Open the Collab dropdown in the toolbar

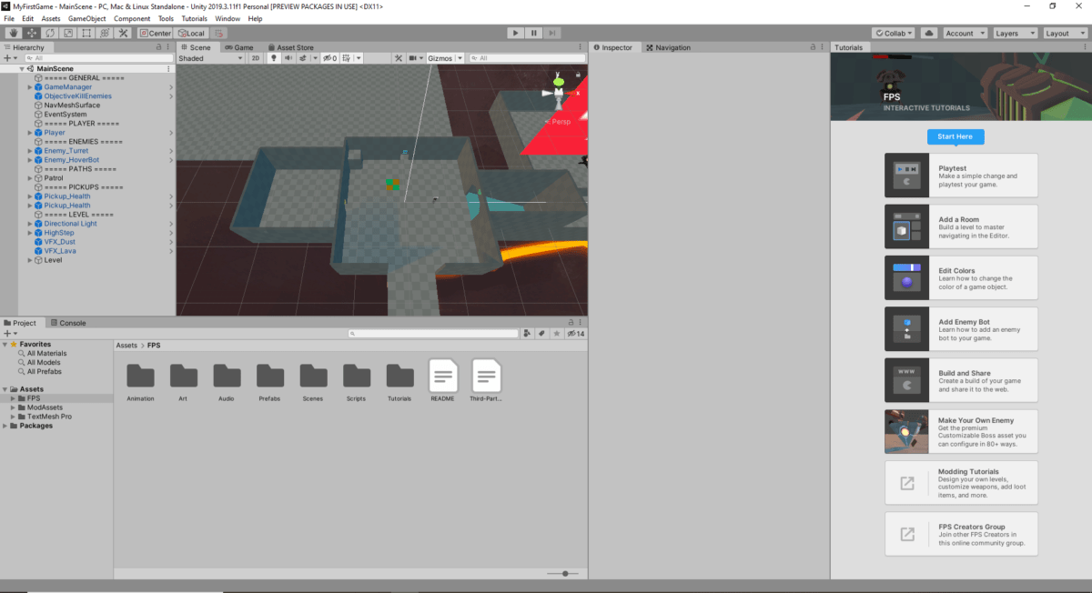pyautogui.click(x=893, y=33)
